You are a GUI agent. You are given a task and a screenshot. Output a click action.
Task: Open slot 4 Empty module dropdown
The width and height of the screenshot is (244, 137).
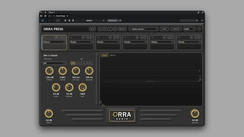tap(135, 42)
